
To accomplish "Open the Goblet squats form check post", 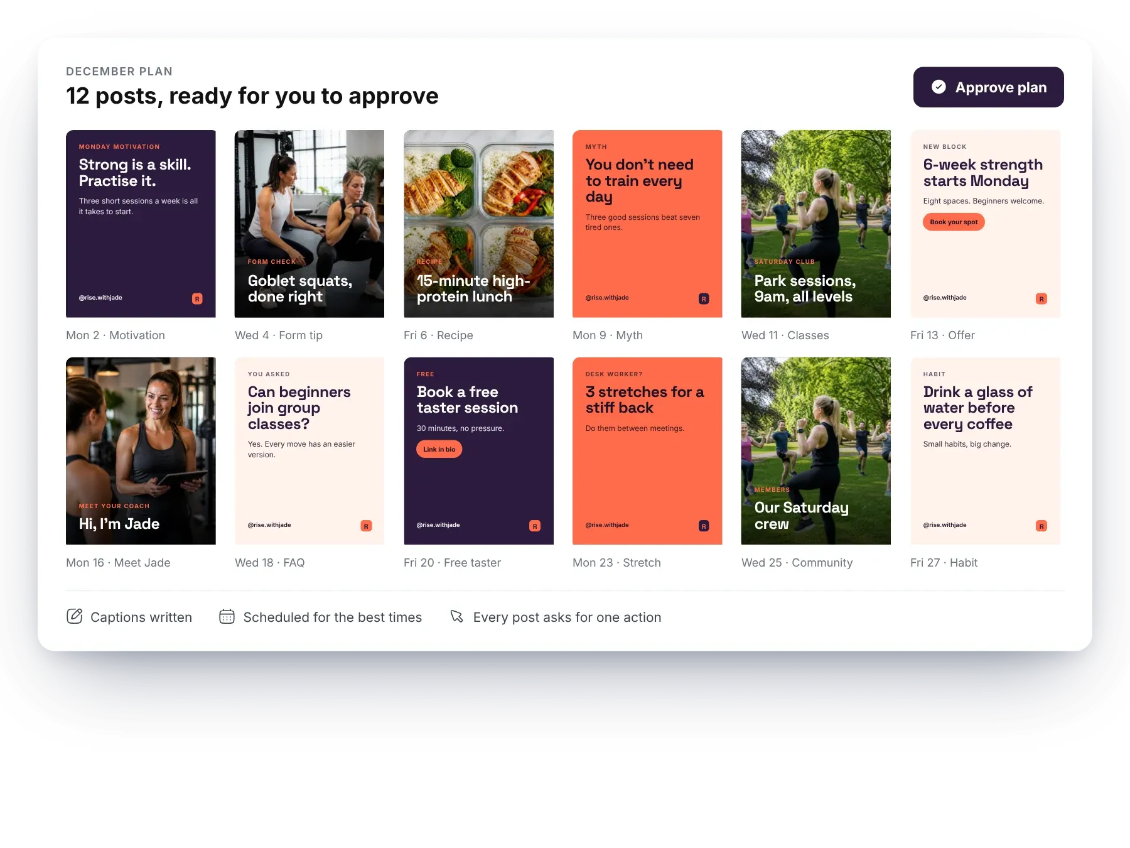I will [309, 224].
